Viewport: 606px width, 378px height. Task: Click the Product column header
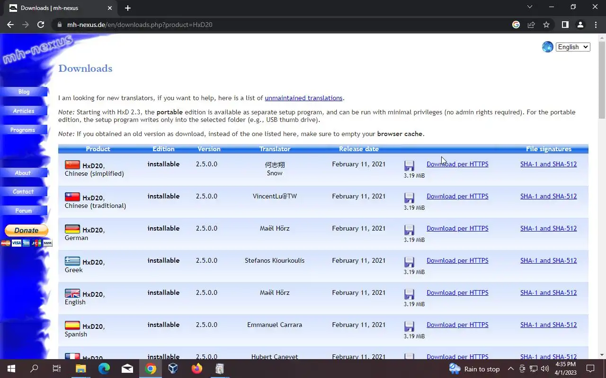[98, 149]
